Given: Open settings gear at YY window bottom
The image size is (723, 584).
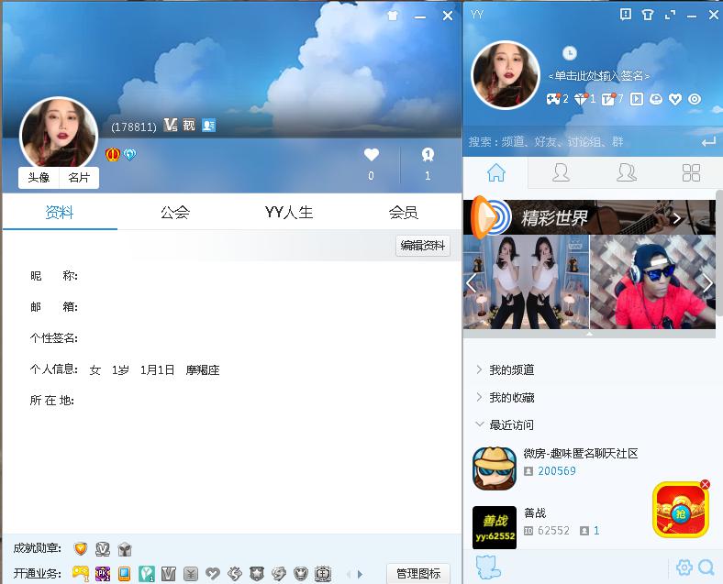Looking at the screenshot, I should click(x=684, y=567).
